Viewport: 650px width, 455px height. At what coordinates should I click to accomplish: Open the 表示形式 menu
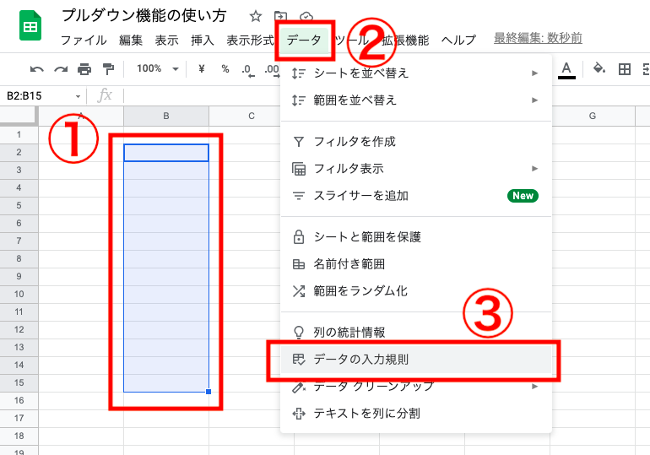coord(251,41)
